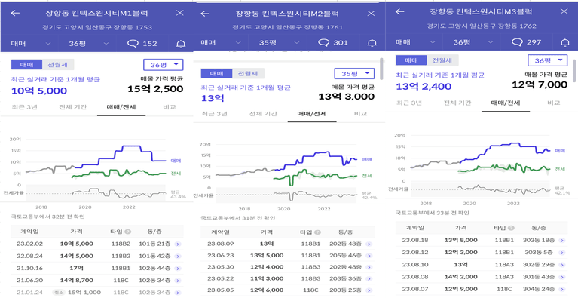
Task: Switch the M1 panel toggle to 전월세
Action: click(58, 65)
